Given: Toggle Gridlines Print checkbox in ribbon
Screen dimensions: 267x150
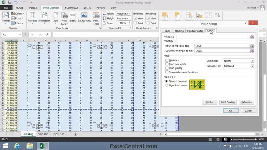Looking at the screenshot, I should 135,23.
